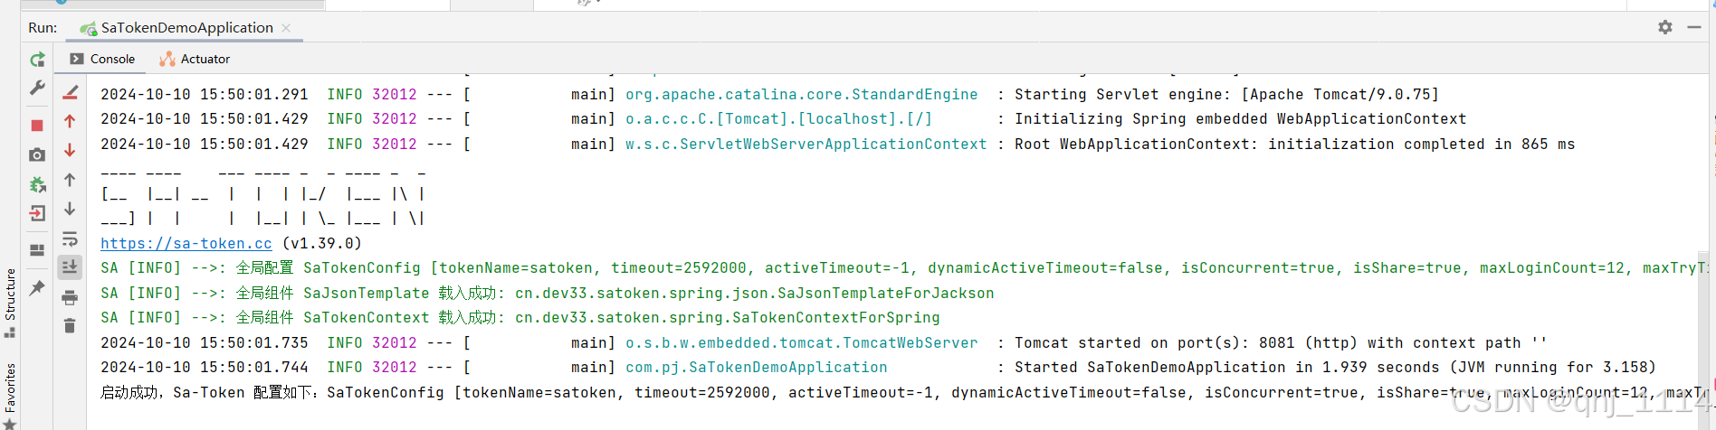The width and height of the screenshot is (1716, 430).
Task: Click the org.apache.catalina.core.StandardEngine class name
Action: tap(802, 94)
